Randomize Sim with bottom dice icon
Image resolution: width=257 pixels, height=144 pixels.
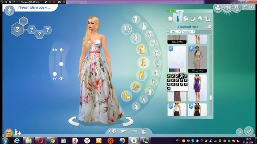tap(114, 131)
